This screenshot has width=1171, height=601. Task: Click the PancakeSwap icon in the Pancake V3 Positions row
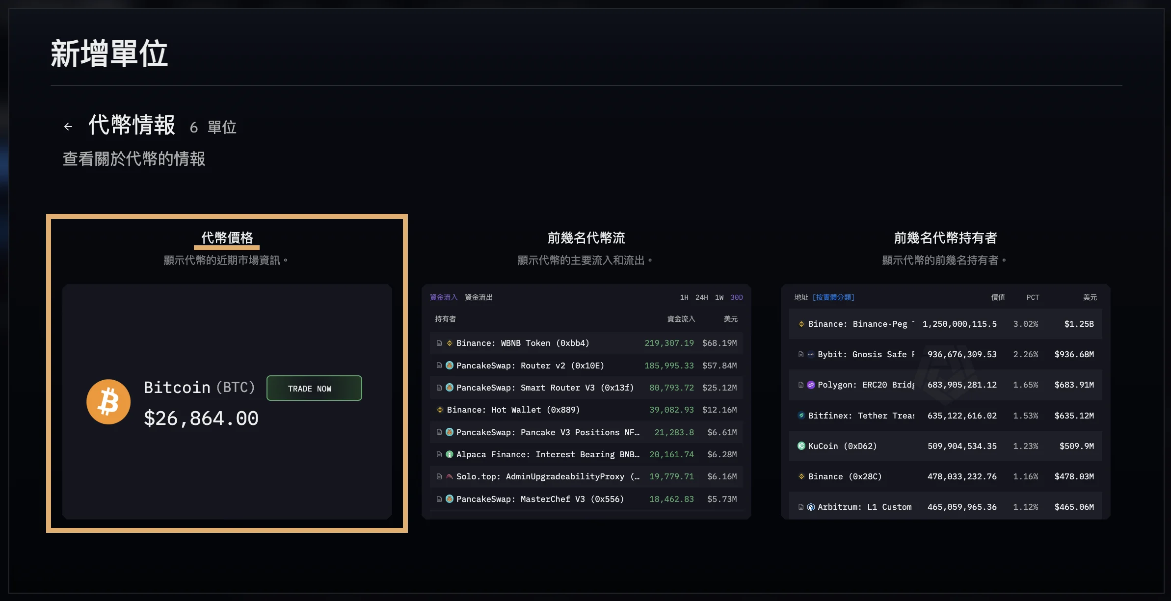(x=450, y=432)
